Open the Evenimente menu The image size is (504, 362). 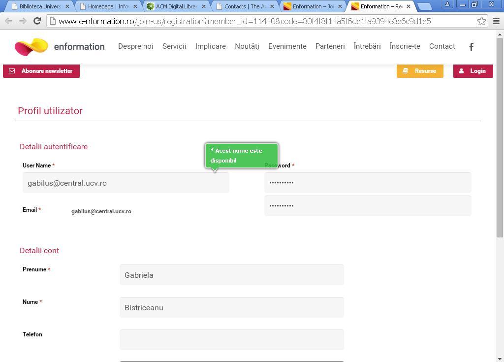pos(287,46)
